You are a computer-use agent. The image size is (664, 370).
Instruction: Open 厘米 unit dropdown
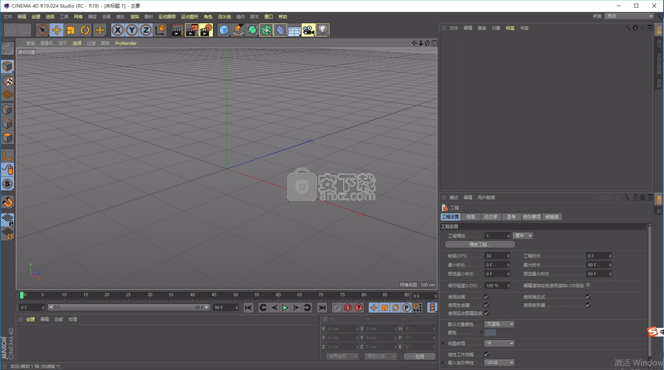click(523, 236)
